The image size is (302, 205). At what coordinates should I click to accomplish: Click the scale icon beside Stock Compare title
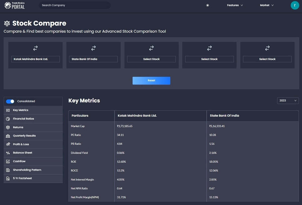pos(7,23)
